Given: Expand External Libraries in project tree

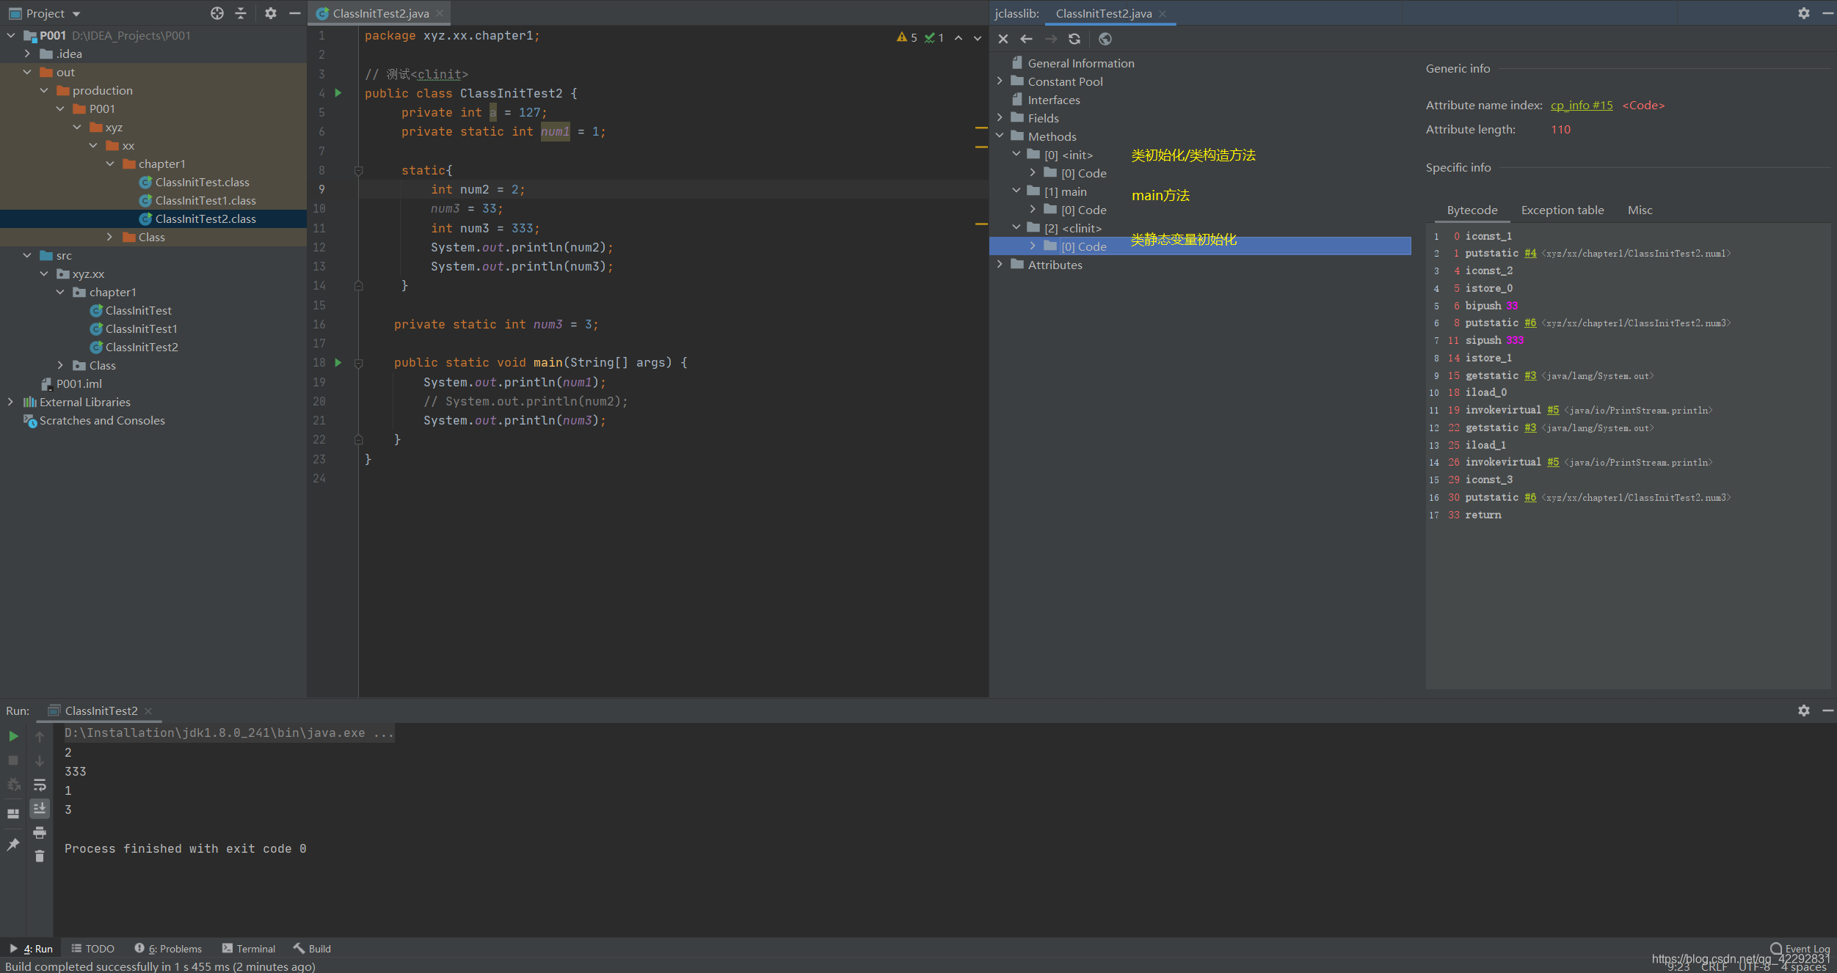Looking at the screenshot, I should 10,402.
